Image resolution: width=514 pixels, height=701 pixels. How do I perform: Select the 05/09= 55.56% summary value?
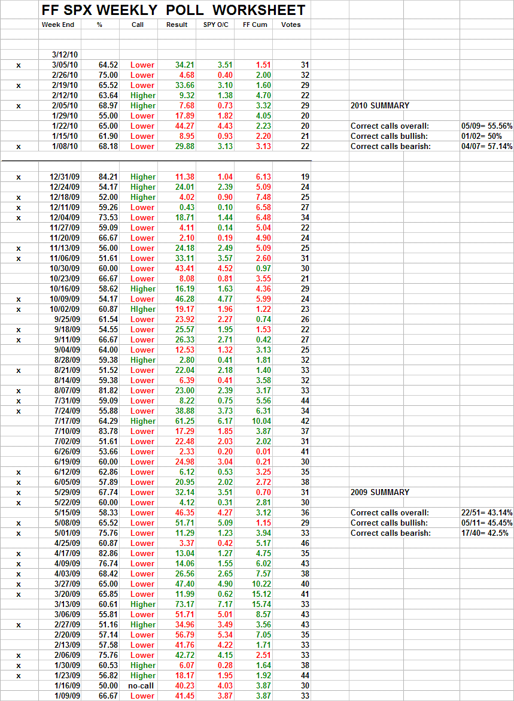point(487,126)
